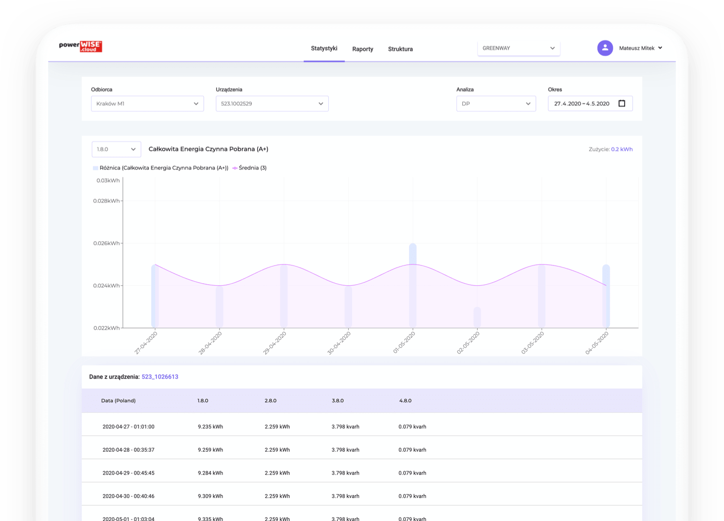The width and height of the screenshot is (724, 521).
Task: Open device link 523_1026613
Action: click(x=160, y=377)
